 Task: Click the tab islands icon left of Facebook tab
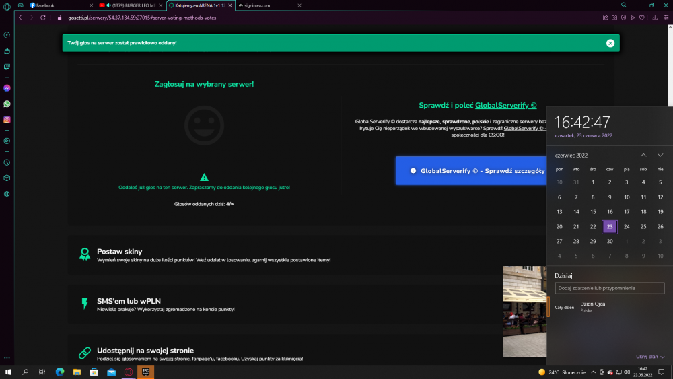(x=20, y=5)
